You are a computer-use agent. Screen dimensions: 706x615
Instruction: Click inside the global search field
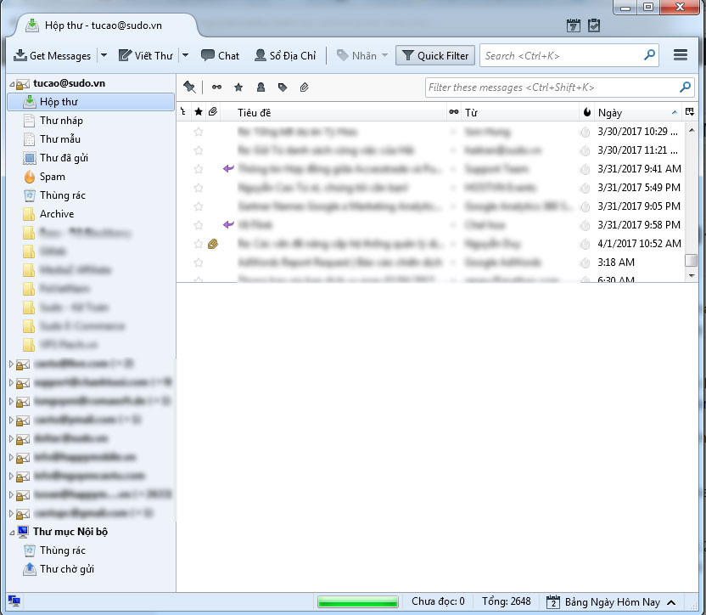click(x=564, y=55)
